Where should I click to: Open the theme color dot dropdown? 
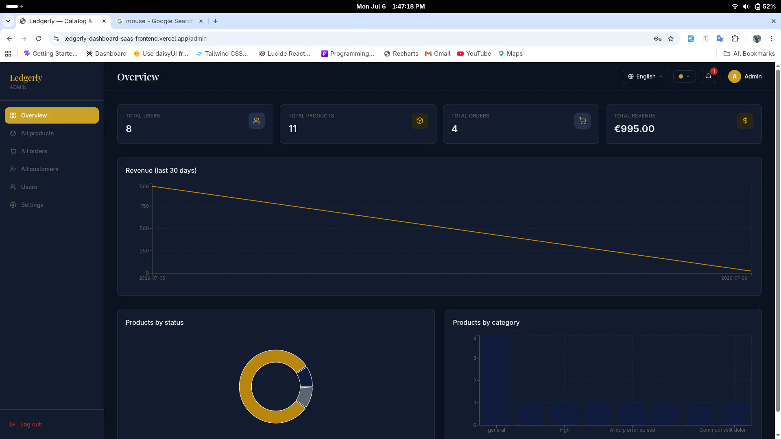click(684, 76)
